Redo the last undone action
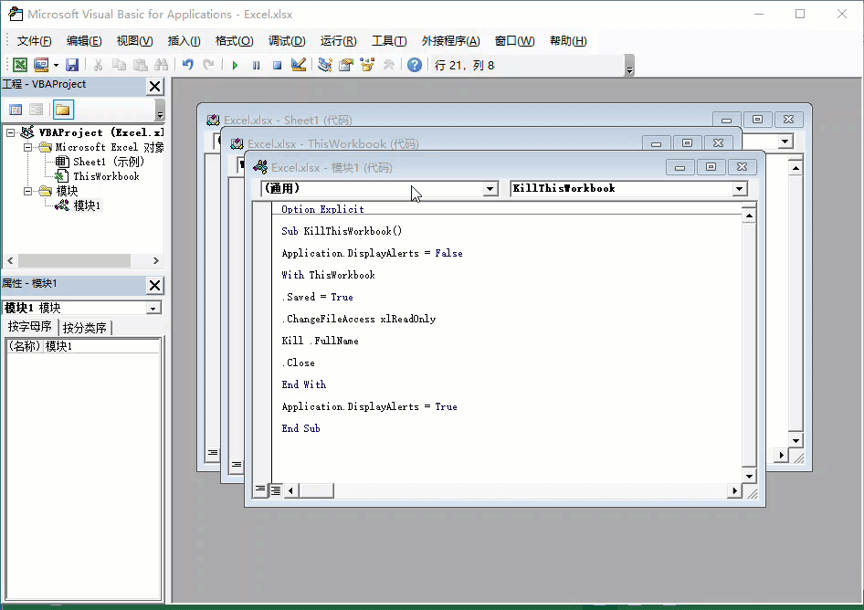The image size is (864, 610). coord(209,65)
